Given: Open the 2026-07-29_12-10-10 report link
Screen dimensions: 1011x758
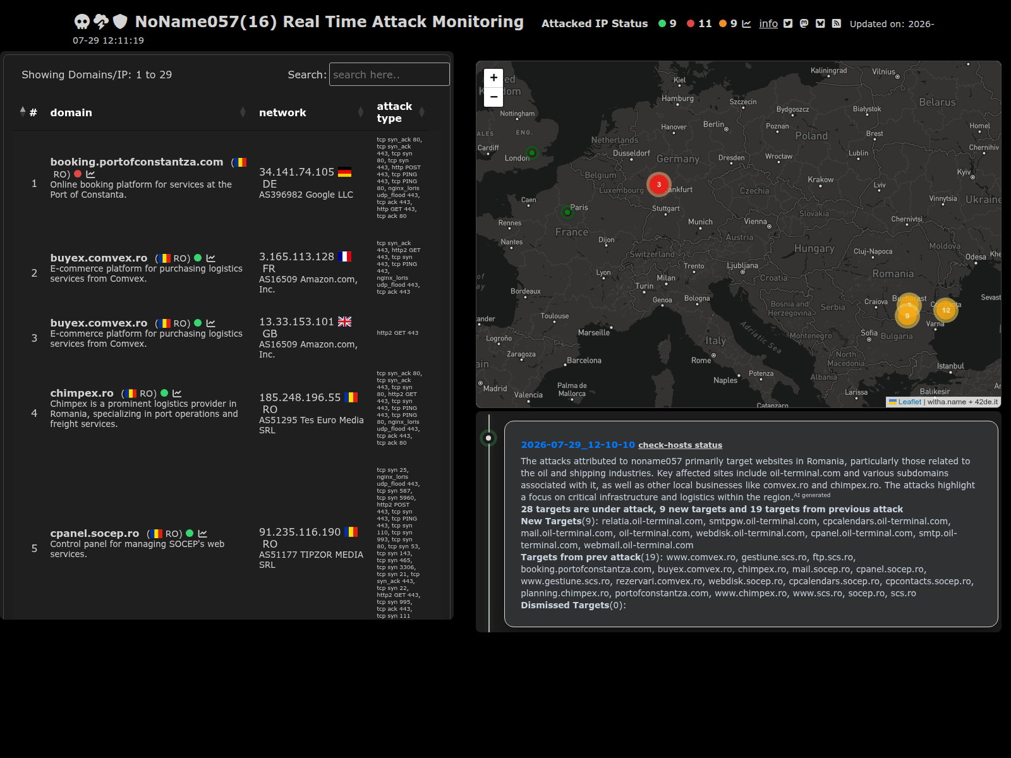Looking at the screenshot, I should tap(578, 445).
